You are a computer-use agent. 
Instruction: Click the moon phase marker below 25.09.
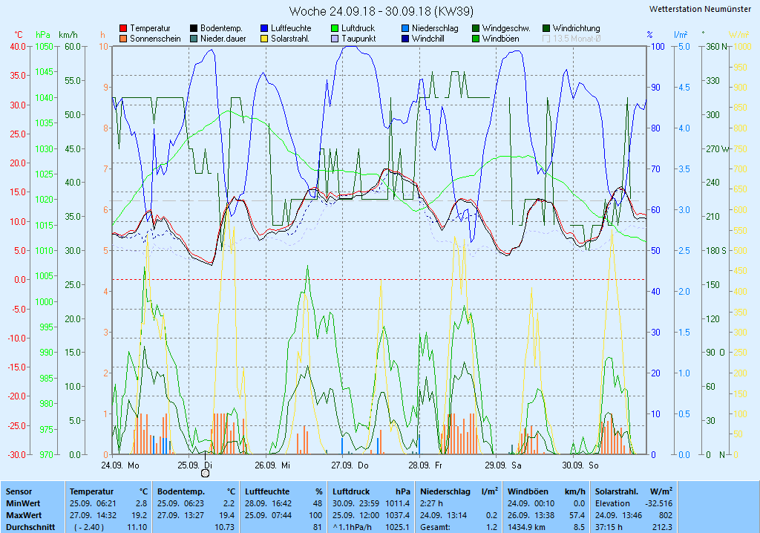pos(205,473)
